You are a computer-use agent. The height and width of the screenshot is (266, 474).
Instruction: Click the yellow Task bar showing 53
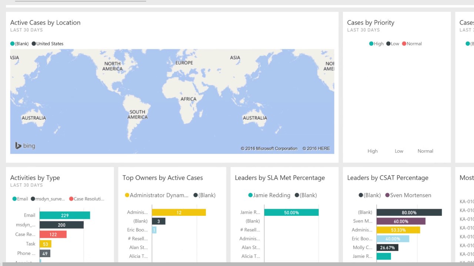coord(45,244)
